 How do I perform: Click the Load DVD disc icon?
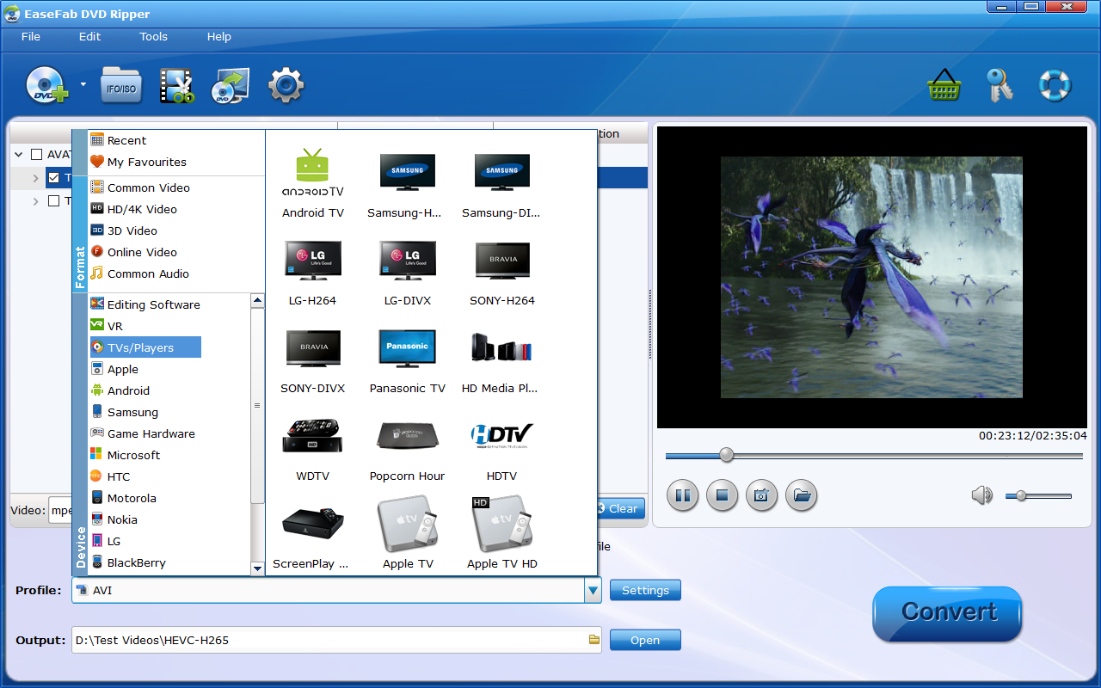pyautogui.click(x=46, y=85)
